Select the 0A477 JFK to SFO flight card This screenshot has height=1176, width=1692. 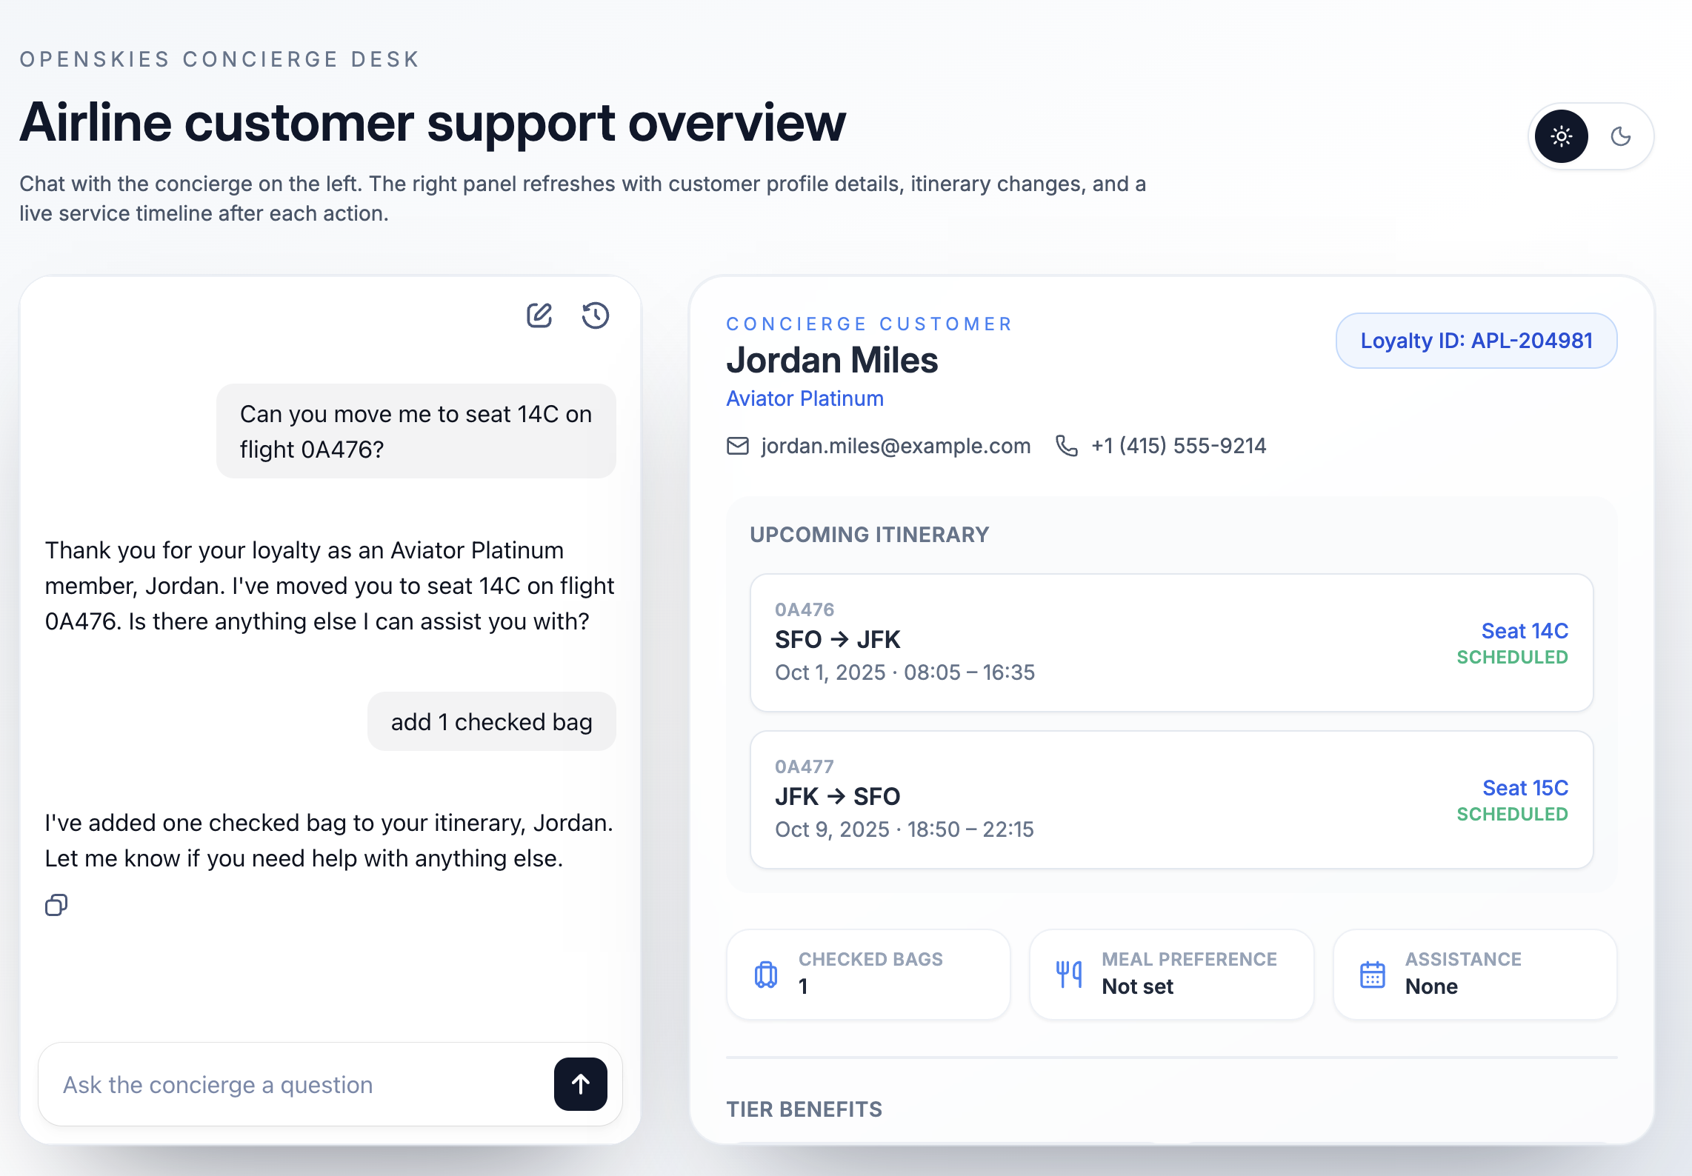point(1172,800)
